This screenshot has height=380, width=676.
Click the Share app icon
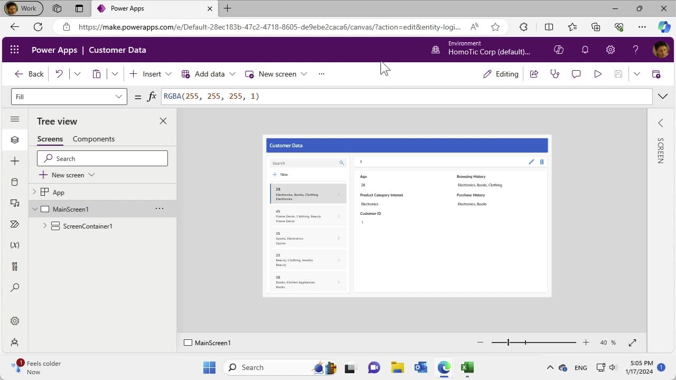click(x=534, y=74)
